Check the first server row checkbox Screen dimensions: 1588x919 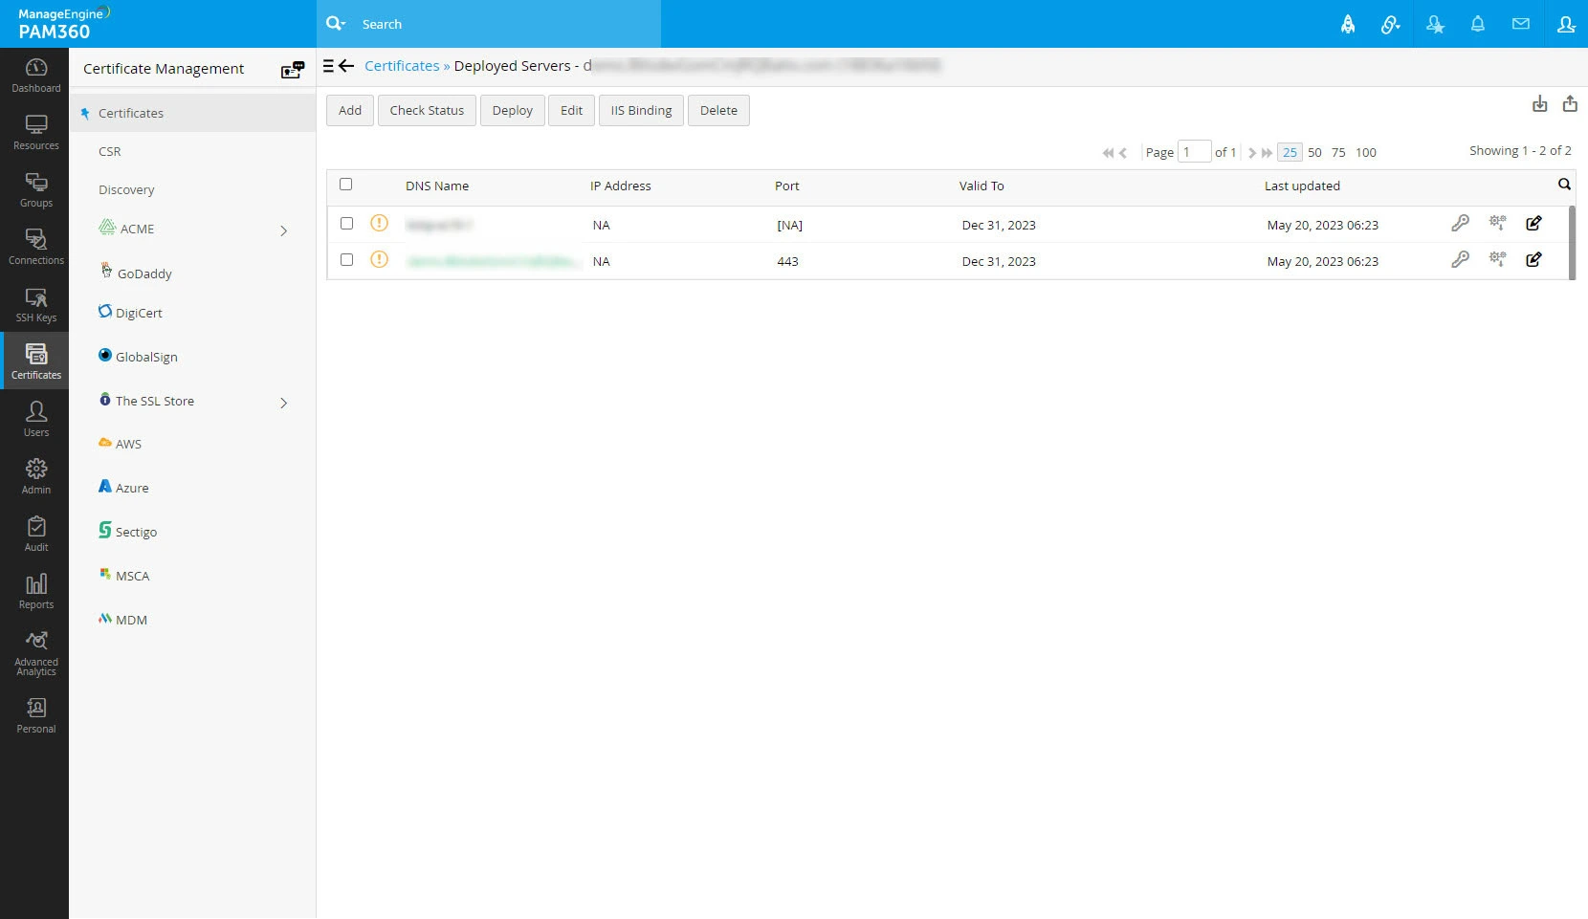click(347, 224)
